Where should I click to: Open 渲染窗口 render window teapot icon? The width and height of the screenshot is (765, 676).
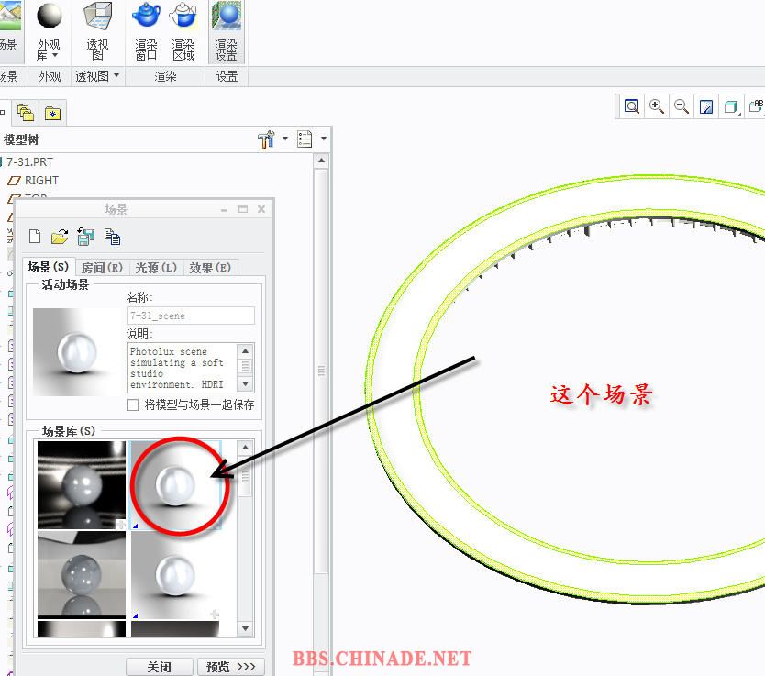[147, 16]
